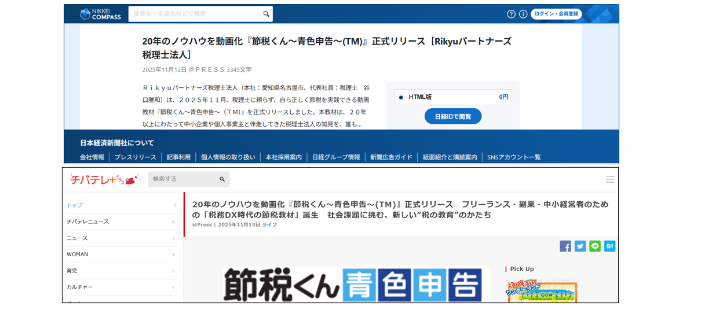Share article on Facebook
The height and width of the screenshot is (336, 701).
pos(565,246)
